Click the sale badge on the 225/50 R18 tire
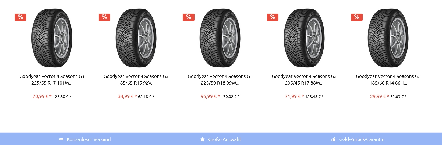442x145 pixels. pyautogui.click(x=189, y=17)
